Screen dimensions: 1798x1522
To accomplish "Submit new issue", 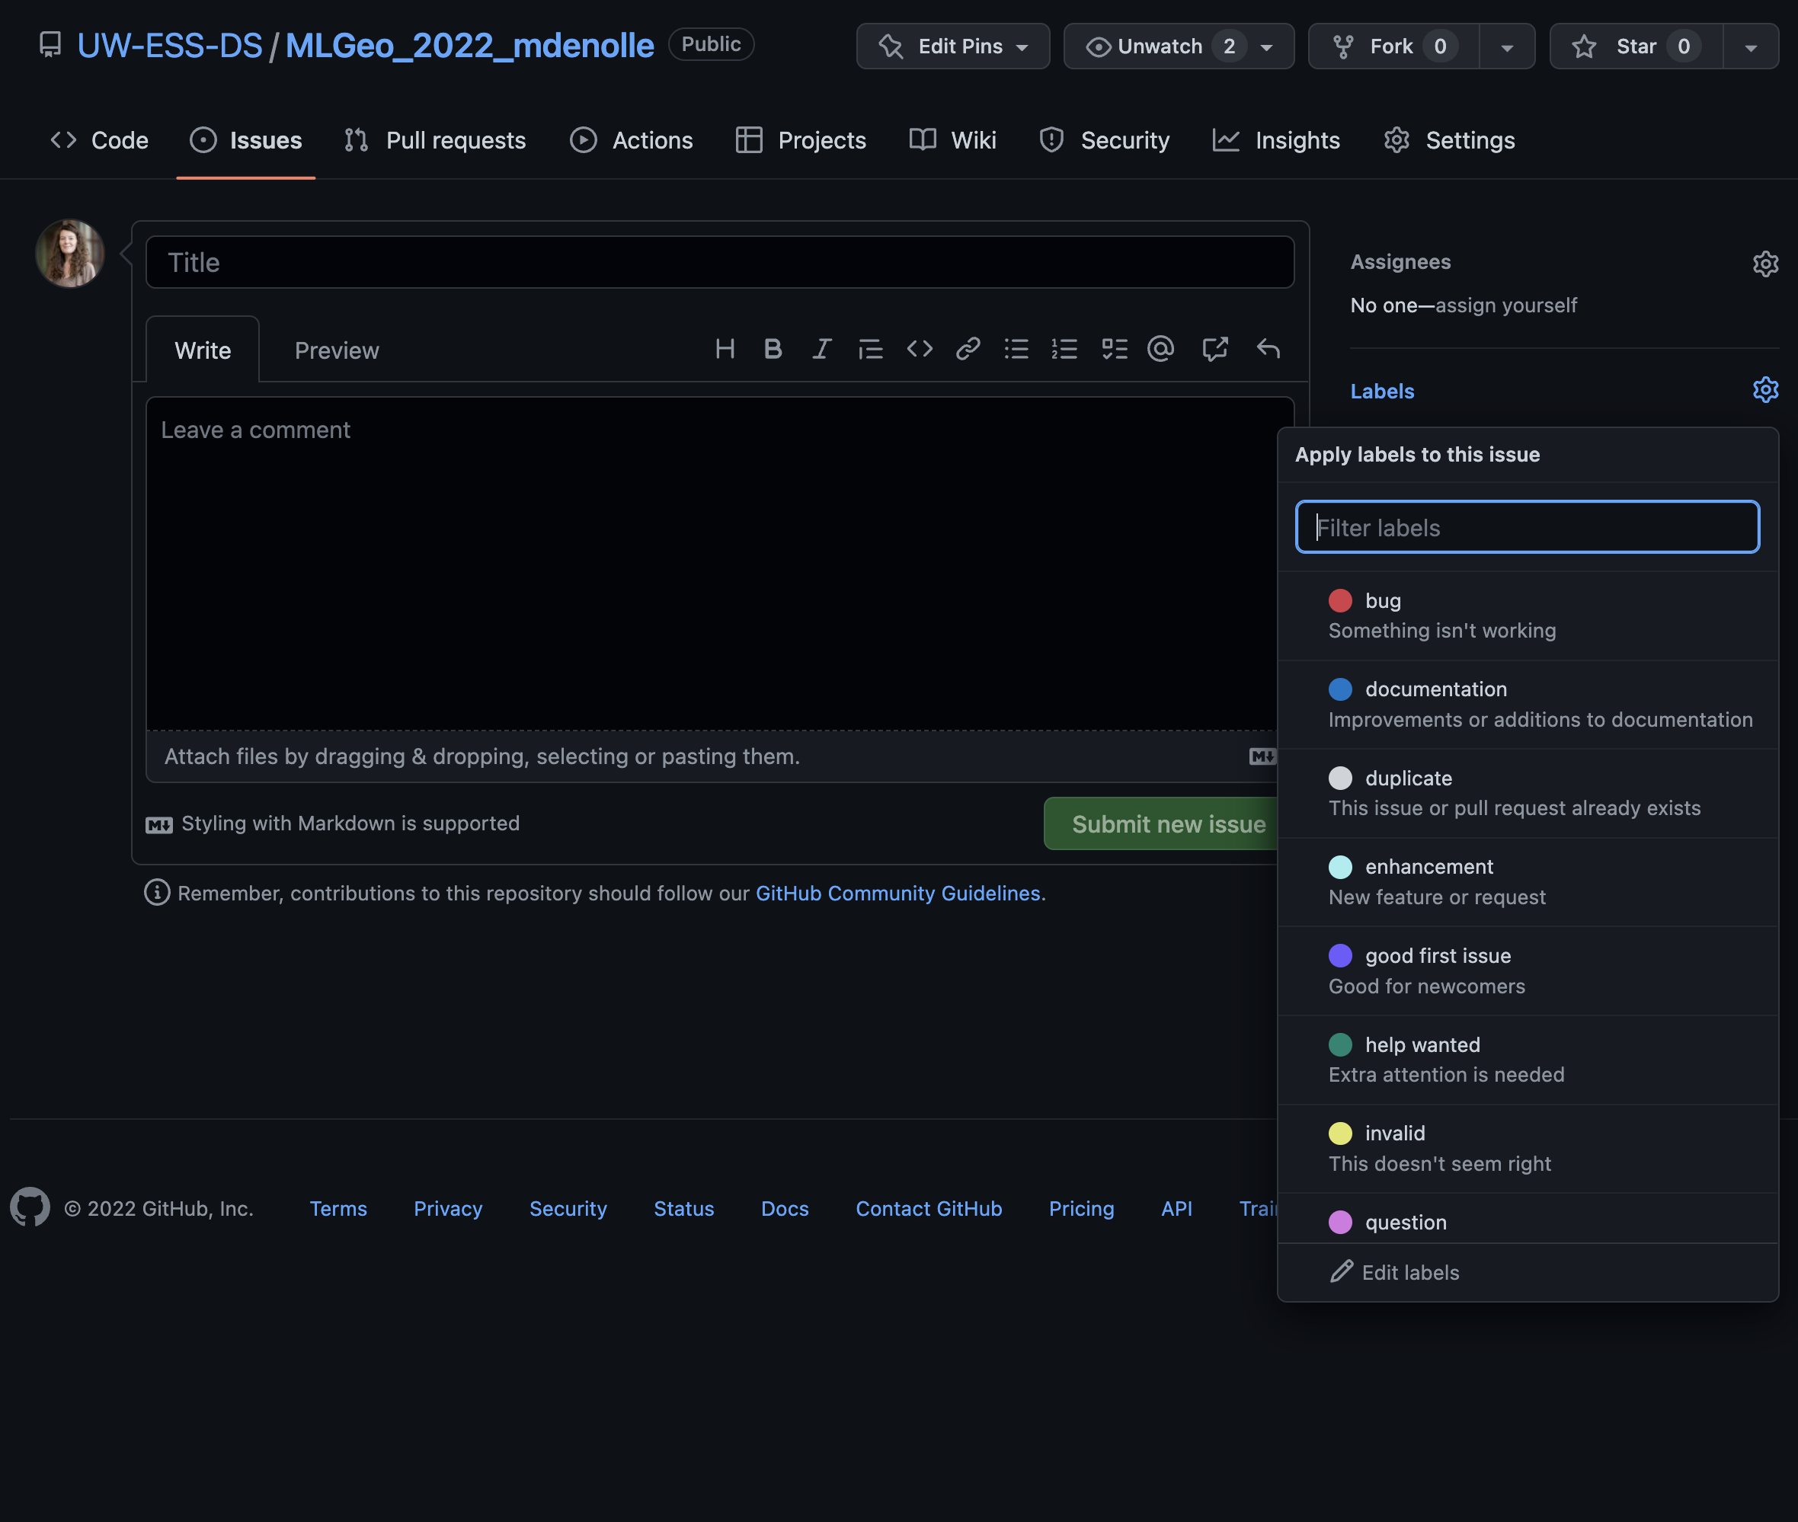I will tap(1161, 824).
